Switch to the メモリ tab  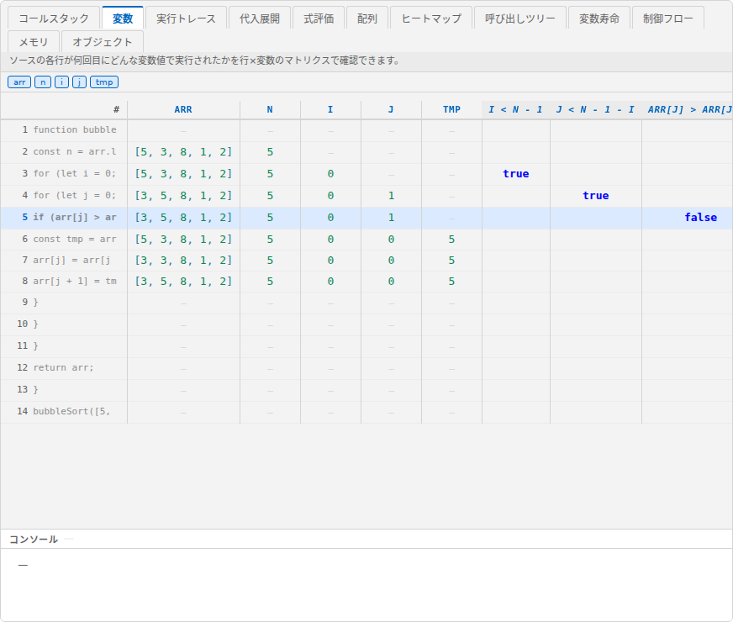[x=34, y=41]
